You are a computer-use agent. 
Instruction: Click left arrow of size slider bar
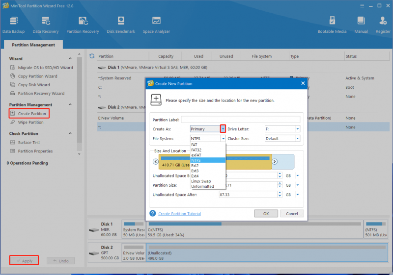coord(156,161)
